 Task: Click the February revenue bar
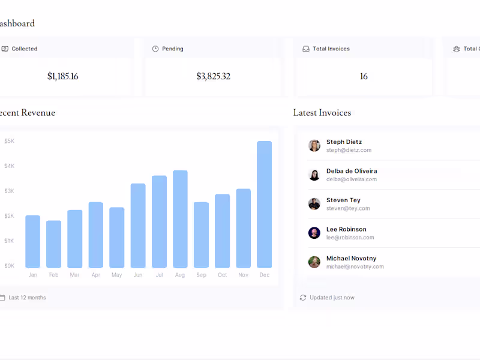[53, 244]
